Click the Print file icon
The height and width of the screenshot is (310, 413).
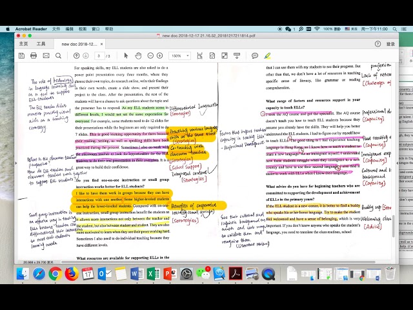click(34, 56)
